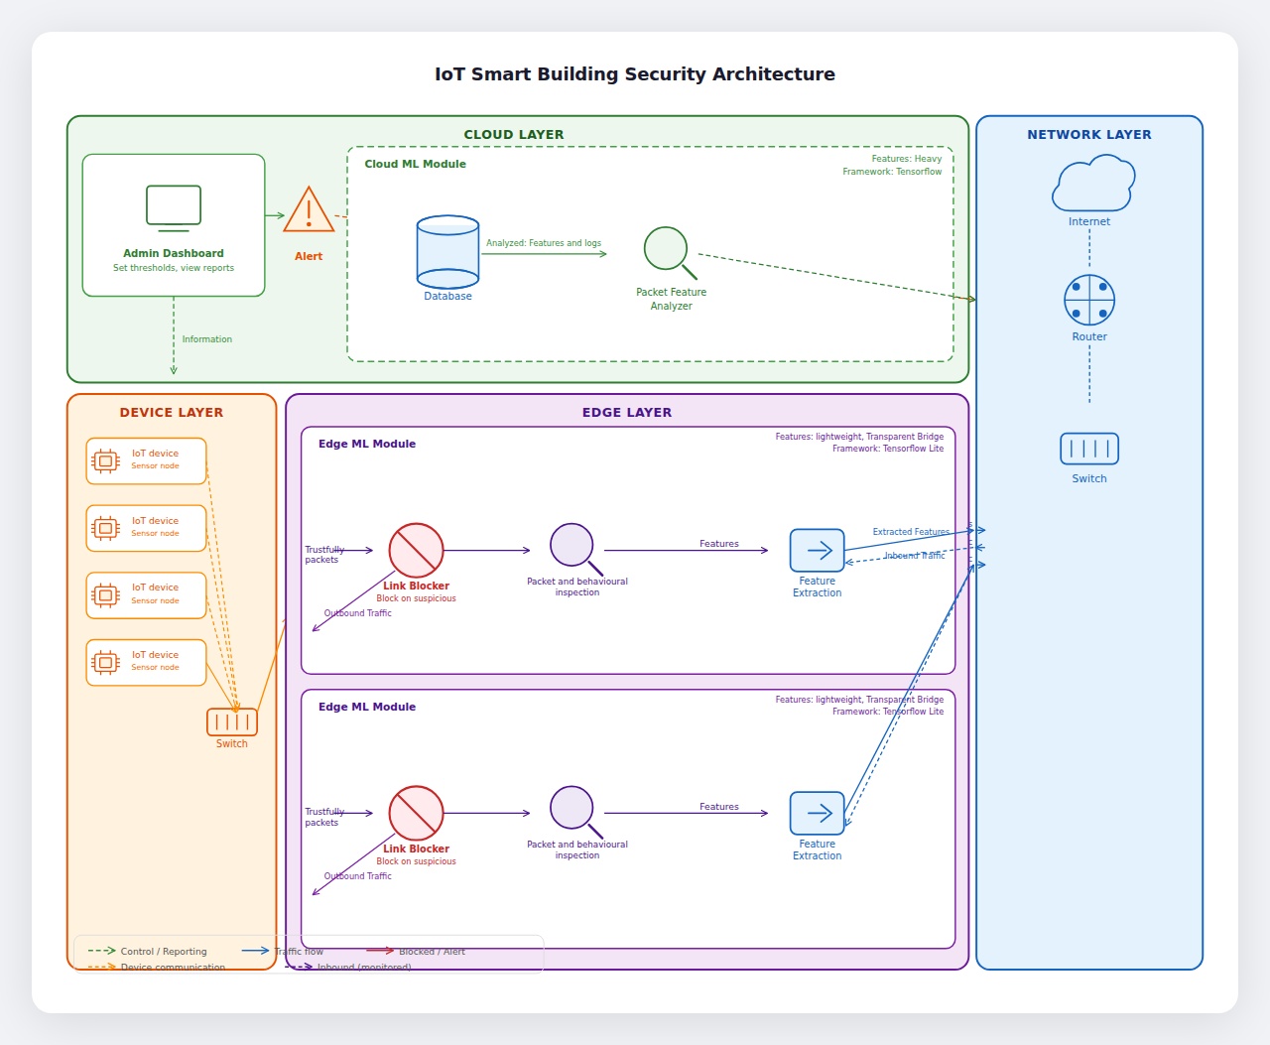The width and height of the screenshot is (1270, 1045).
Task: Click 'Features' arrow label in upper Edge module
Action: (x=719, y=544)
